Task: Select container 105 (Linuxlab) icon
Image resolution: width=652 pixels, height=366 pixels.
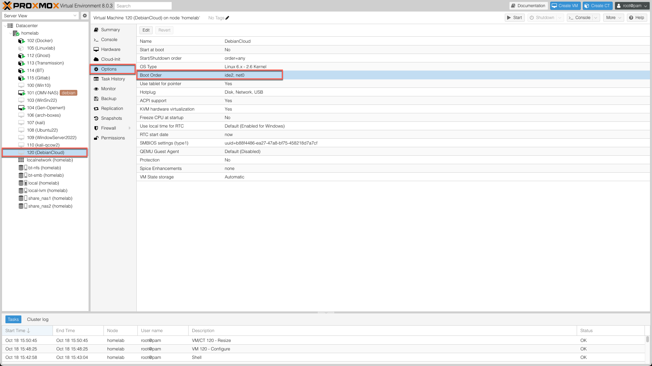Action: pos(21,48)
